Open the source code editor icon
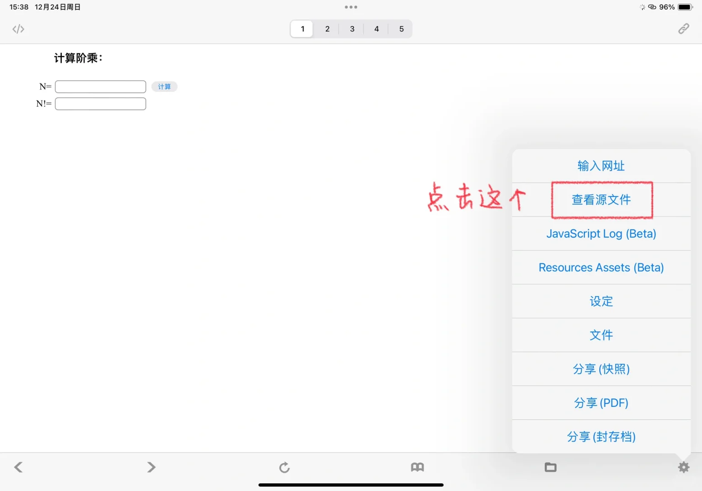Viewport: 702px width, 491px height. pyautogui.click(x=18, y=29)
